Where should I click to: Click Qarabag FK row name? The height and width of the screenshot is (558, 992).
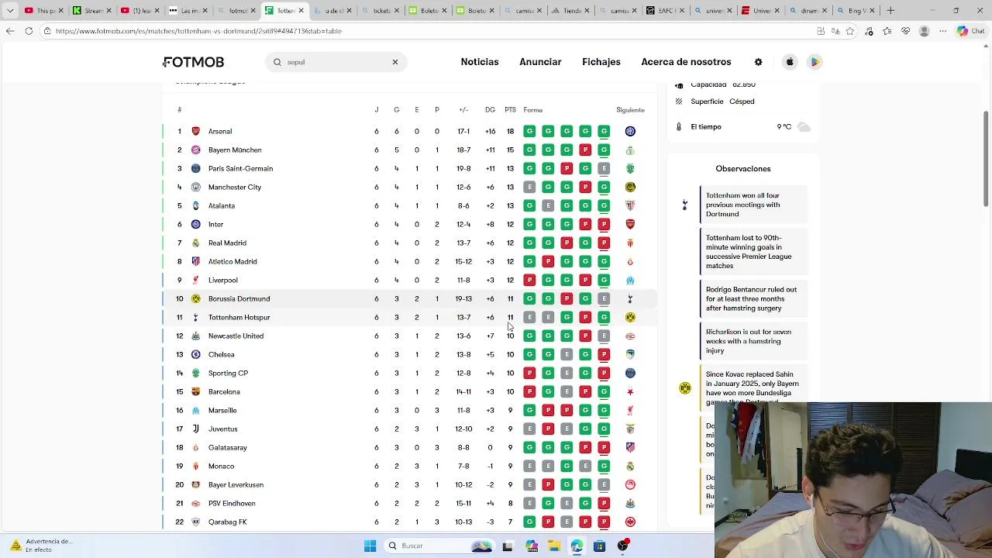[227, 522]
